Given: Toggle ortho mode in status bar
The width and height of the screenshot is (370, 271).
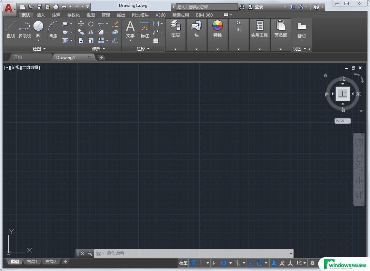Looking at the screenshot, I should click(216, 263).
